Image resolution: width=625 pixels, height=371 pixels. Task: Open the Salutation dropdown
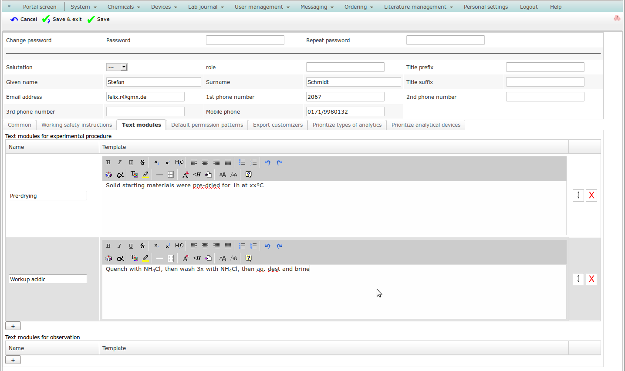(x=117, y=67)
